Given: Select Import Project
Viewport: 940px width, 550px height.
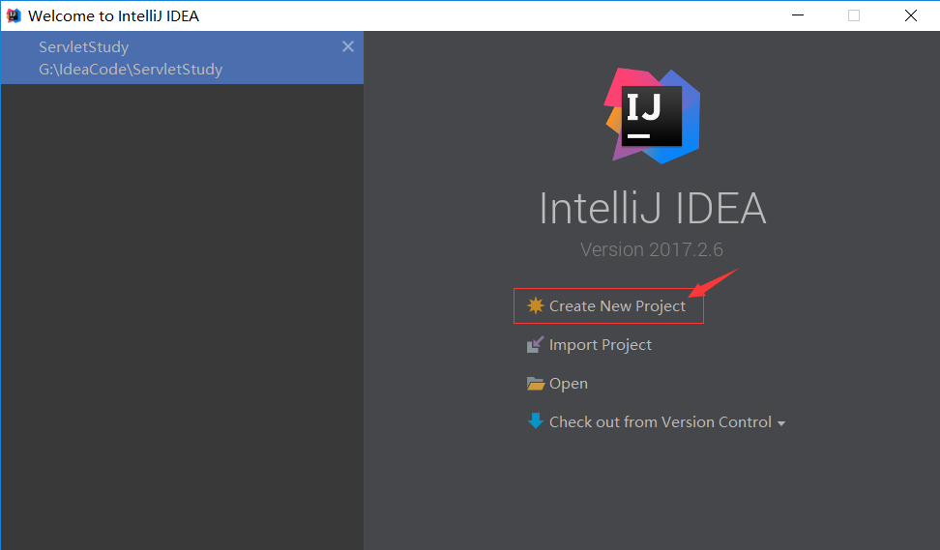Looking at the screenshot, I should pyautogui.click(x=601, y=345).
